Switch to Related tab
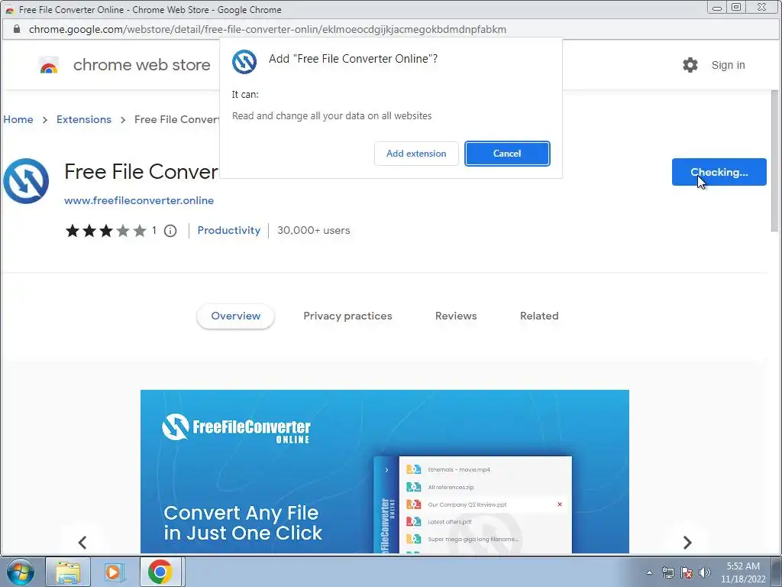 coord(539,316)
